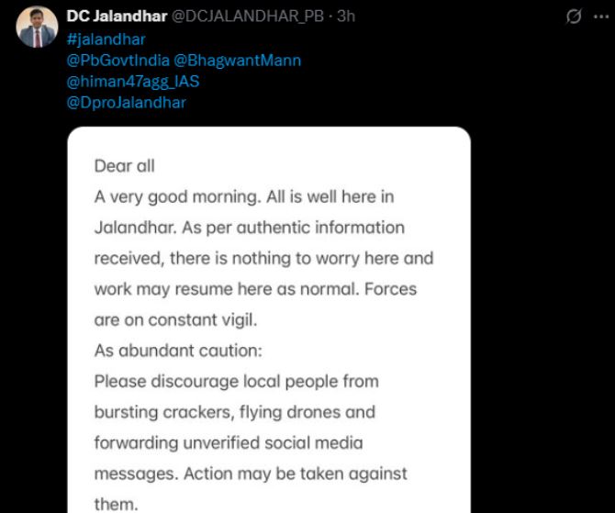Visit the @BhagwantMann mention
Viewport: 615px width, 513px height.
[x=238, y=61]
